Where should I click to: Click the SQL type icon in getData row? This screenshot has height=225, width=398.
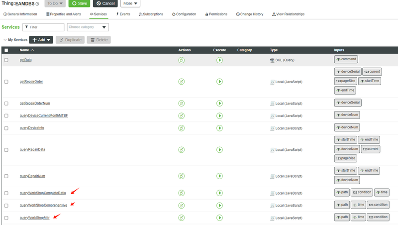pos(272,60)
